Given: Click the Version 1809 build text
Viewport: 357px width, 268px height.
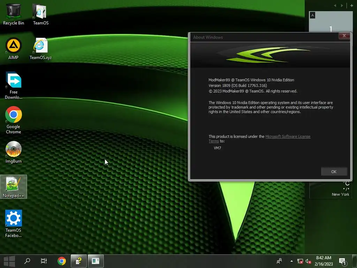Looking at the screenshot, I should tap(237, 85).
